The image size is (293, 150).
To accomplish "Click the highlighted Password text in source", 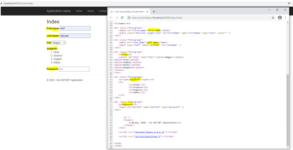I will coord(127,105).
